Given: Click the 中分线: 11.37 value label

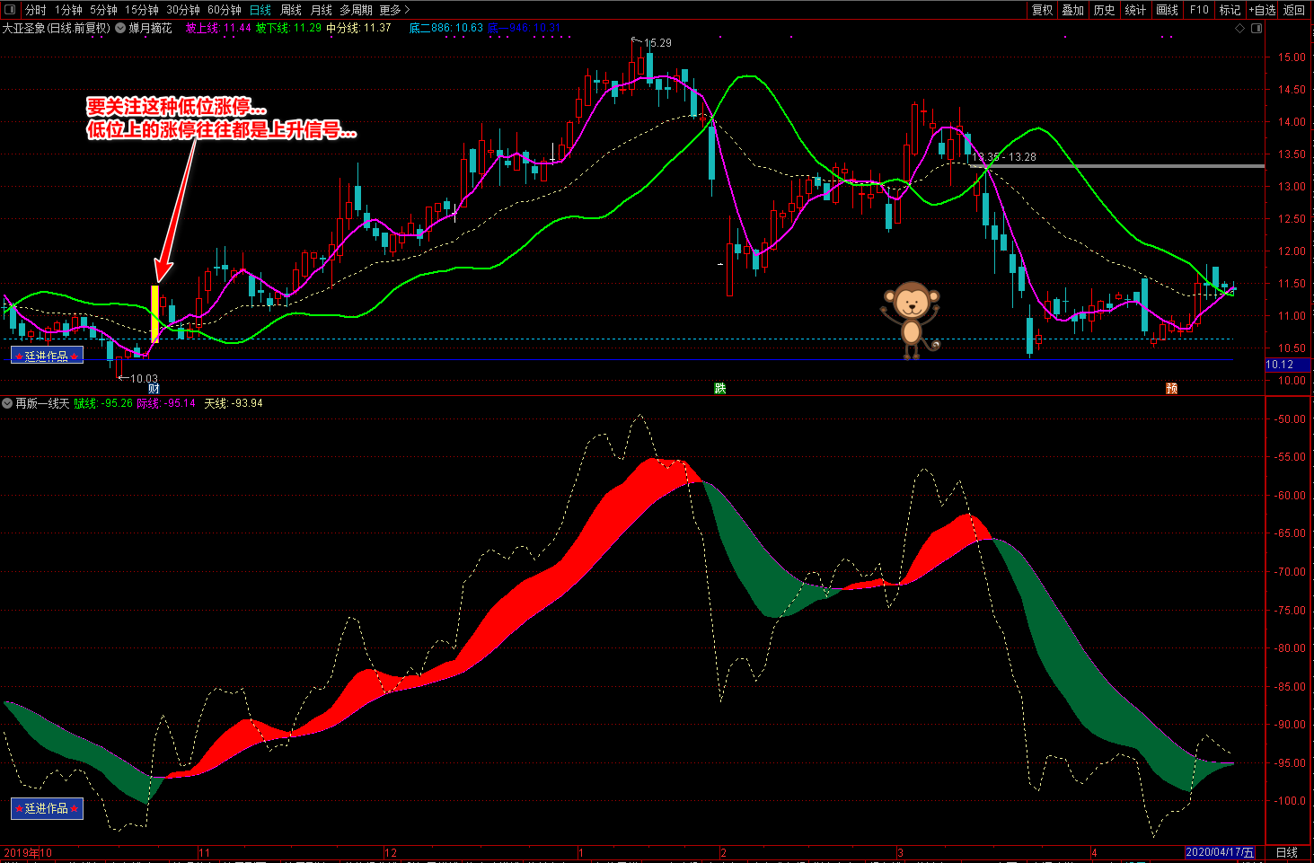Looking at the screenshot, I should point(358,28).
